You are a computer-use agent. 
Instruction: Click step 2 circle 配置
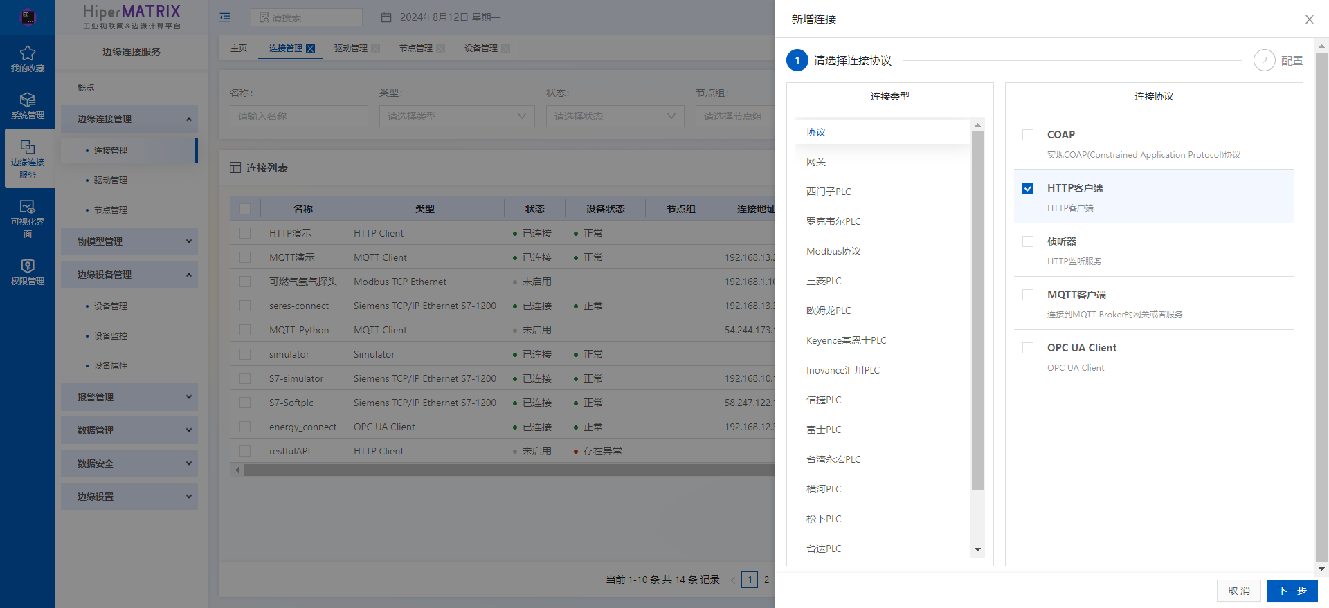click(x=1265, y=60)
